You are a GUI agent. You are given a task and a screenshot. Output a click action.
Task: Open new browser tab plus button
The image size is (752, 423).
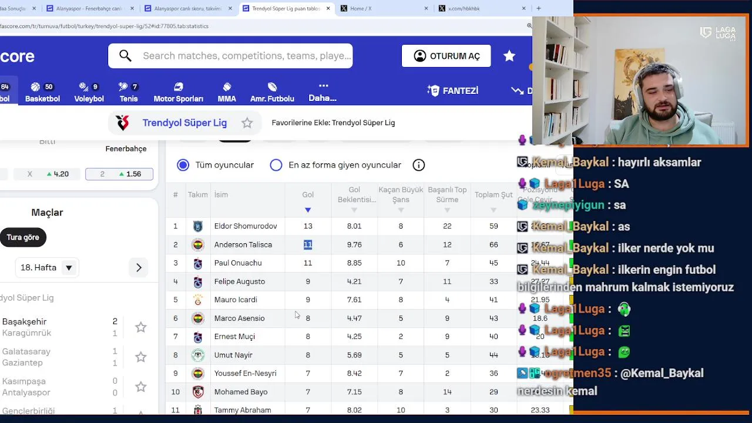[x=539, y=8]
